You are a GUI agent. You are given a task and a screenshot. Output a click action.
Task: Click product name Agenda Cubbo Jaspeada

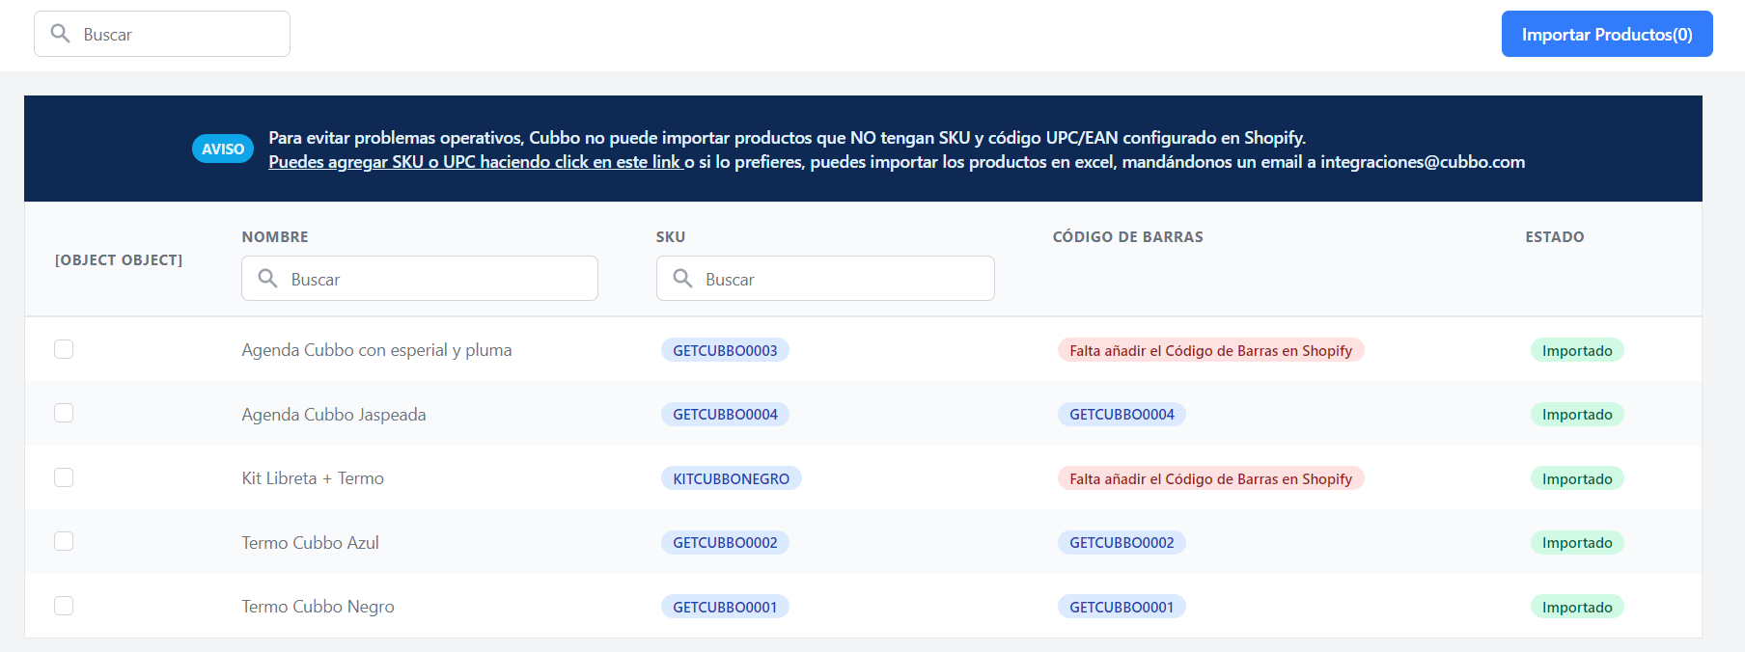(334, 415)
